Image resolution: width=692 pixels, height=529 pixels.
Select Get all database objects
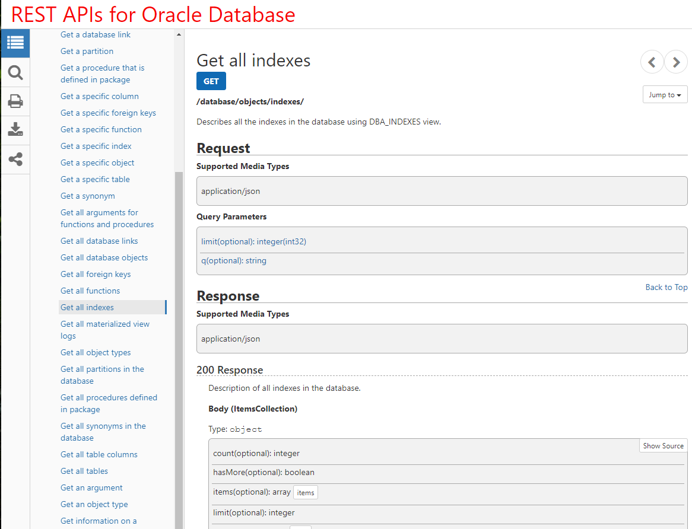click(x=104, y=257)
